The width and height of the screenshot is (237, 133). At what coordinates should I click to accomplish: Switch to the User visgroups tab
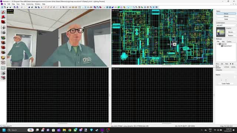pyautogui.click(x=218, y=41)
